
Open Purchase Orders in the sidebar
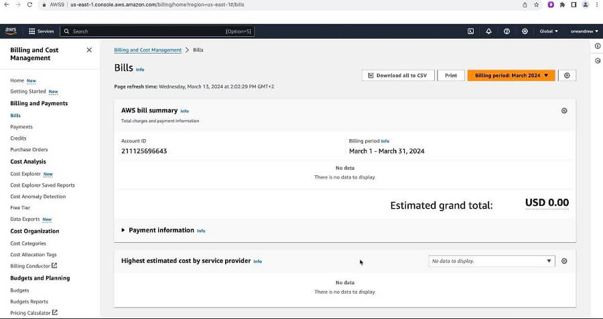pos(29,150)
